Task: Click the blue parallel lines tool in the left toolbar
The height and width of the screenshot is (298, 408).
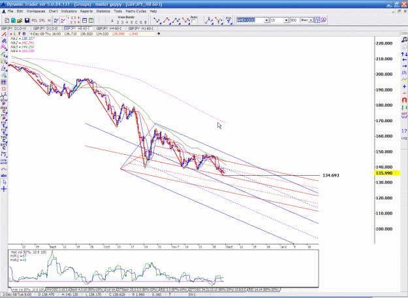Action: click(x=4, y=41)
